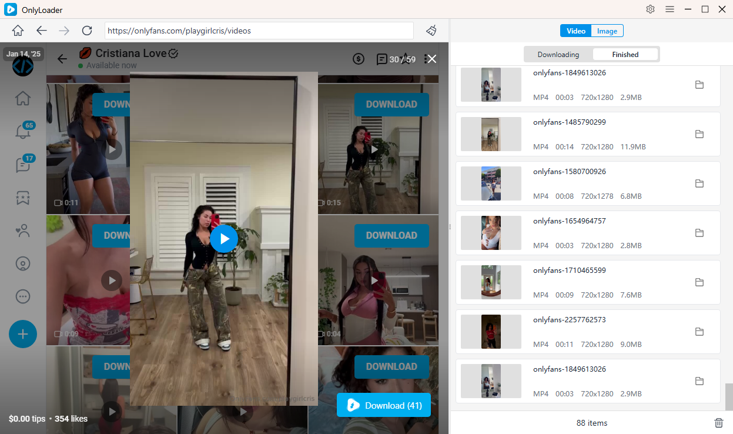The image size is (733, 434).
Task: Open the hamburger menu in the title bar
Action: 670,9
